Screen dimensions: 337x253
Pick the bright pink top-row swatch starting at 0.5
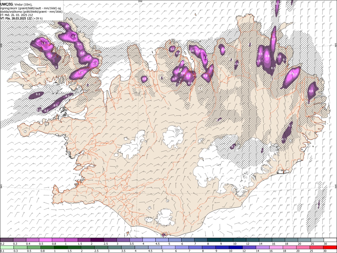coord(45,240)
